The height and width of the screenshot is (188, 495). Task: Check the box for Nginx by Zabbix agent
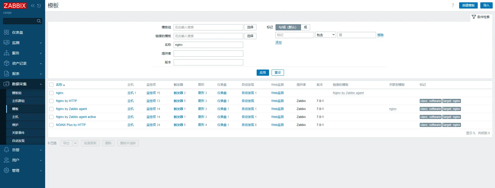point(51,109)
